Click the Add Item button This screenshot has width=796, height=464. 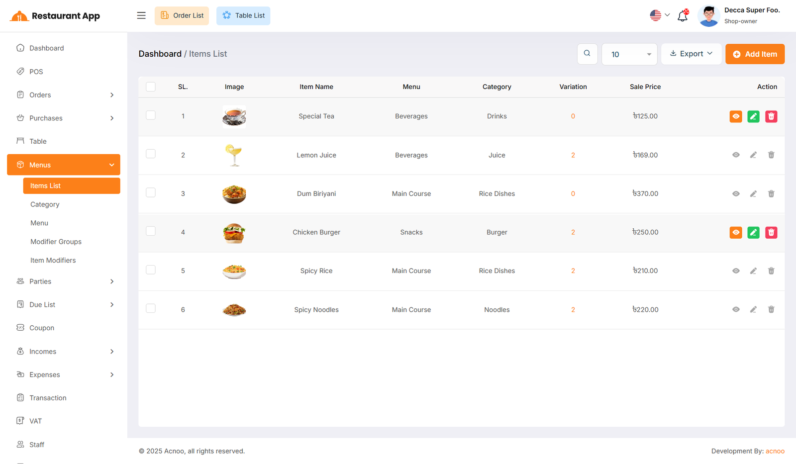755,54
